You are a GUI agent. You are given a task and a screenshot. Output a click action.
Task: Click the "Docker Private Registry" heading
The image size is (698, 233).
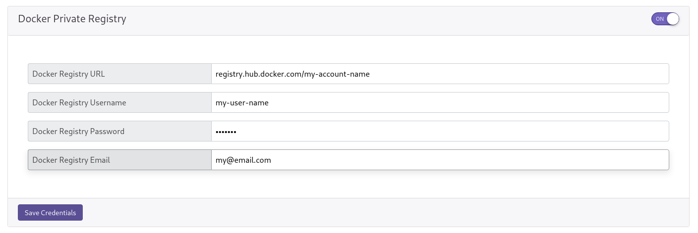coord(72,19)
